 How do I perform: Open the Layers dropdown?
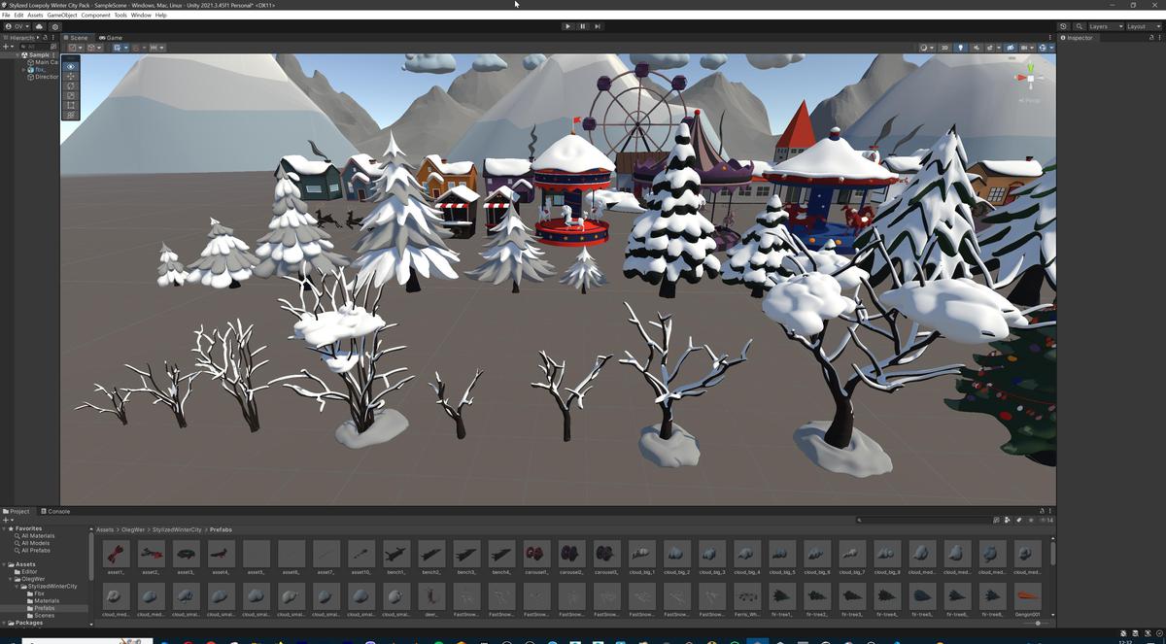tap(1106, 26)
